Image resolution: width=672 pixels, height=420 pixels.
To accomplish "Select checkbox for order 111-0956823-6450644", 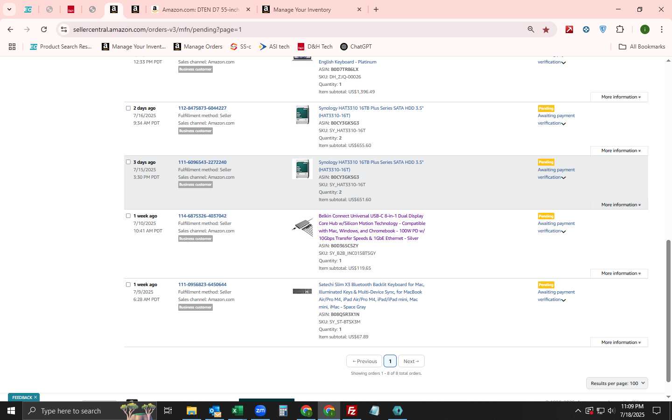I will point(128,285).
